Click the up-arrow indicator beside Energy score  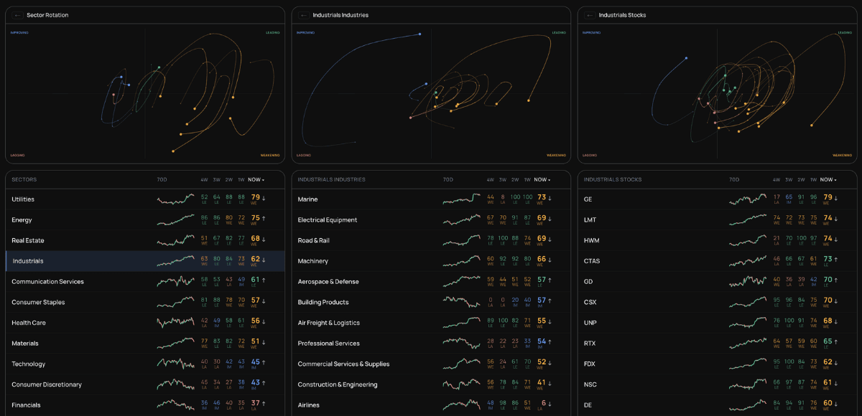pos(264,219)
